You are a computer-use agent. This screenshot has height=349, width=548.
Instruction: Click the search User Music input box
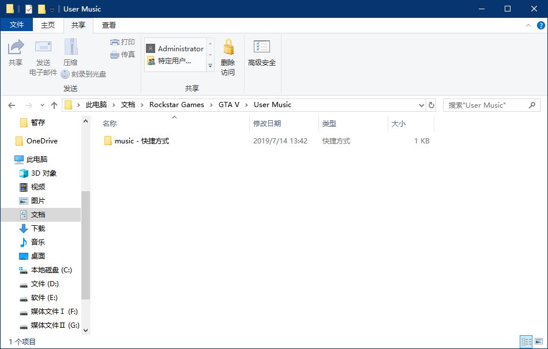(486, 105)
